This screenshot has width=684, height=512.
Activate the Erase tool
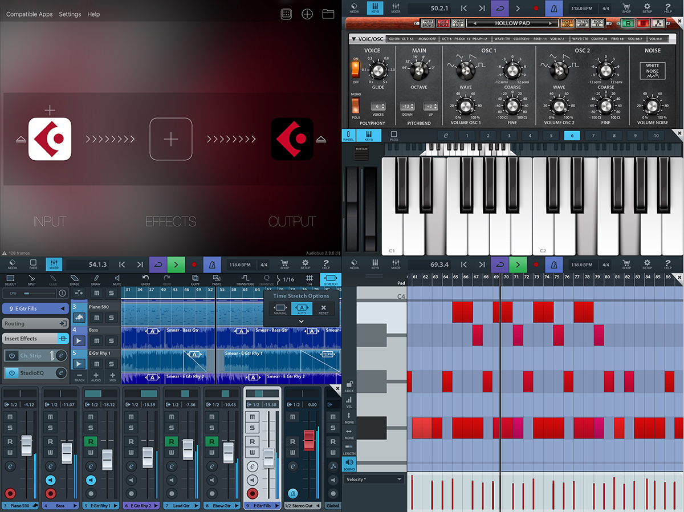tap(74, 279)
